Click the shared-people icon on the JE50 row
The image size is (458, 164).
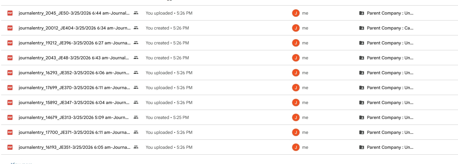[x=136, y=13]
